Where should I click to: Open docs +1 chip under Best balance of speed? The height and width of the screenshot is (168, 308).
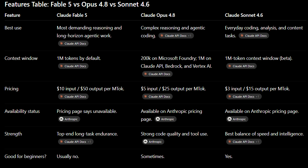[x=244, y=142]
